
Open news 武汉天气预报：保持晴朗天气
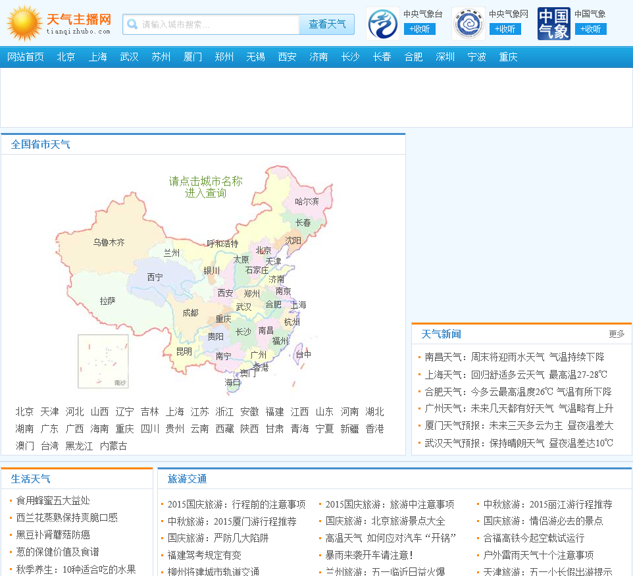519,443
